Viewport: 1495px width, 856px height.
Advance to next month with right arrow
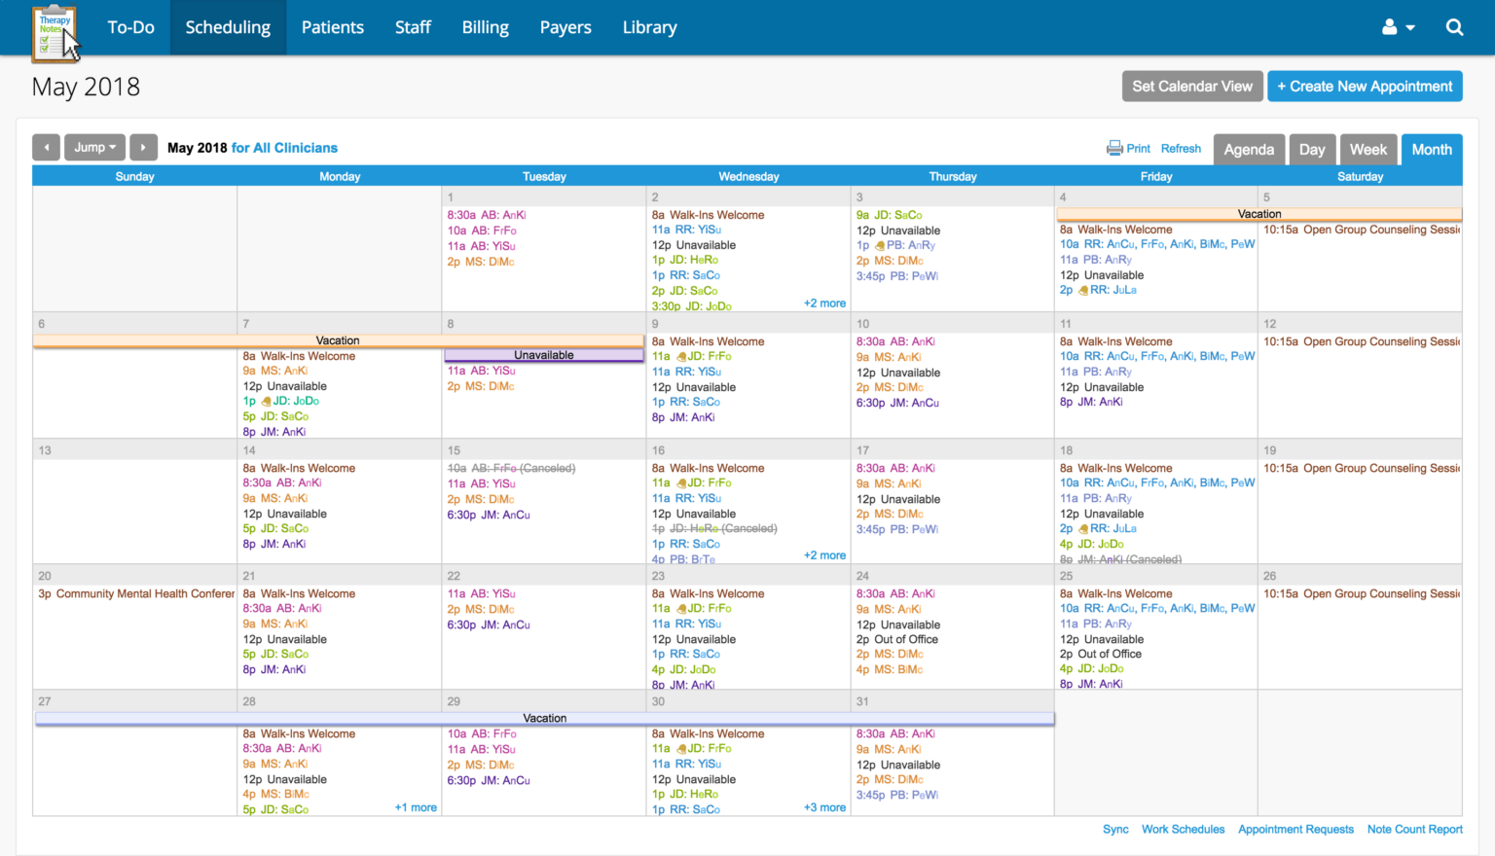[x=143, y=147]
